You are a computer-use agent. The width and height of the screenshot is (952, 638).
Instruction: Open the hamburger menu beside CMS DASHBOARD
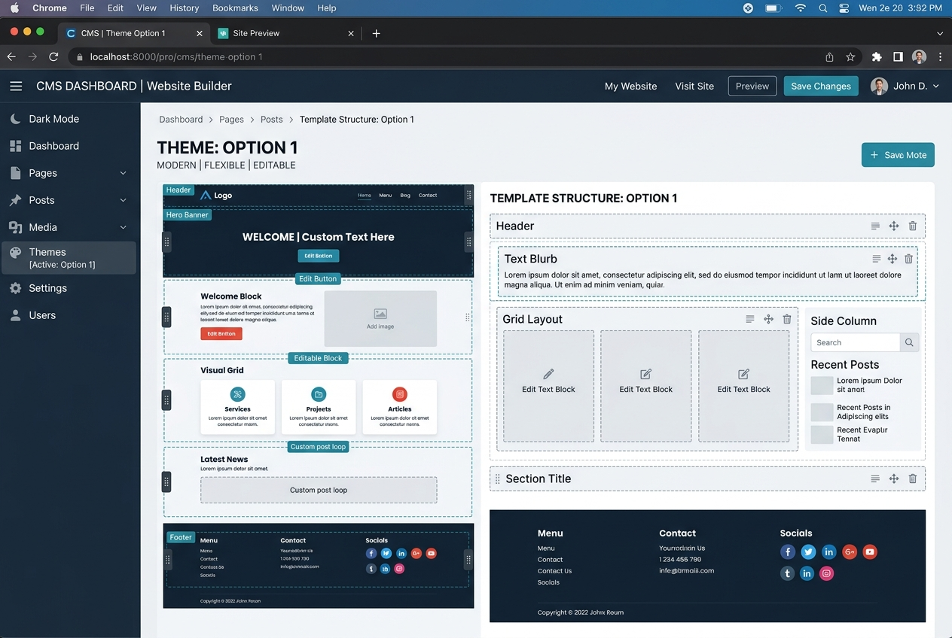pyautogui.click(x=16, y=87)
